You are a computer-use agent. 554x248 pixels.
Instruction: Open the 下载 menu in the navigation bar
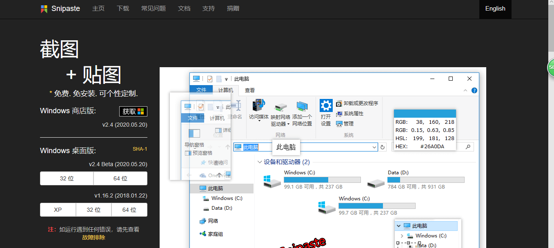click(x=123, y=8)
